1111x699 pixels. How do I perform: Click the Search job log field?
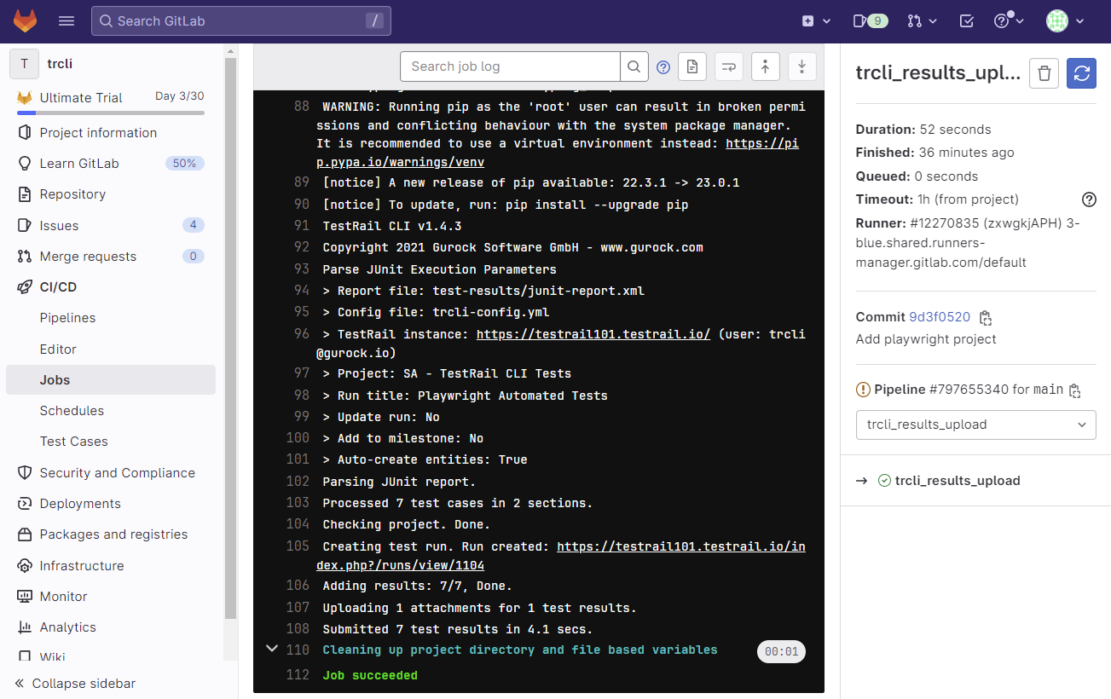510,66
